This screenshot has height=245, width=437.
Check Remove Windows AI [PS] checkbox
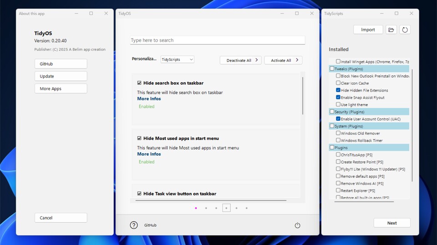(x=338, y=183)
